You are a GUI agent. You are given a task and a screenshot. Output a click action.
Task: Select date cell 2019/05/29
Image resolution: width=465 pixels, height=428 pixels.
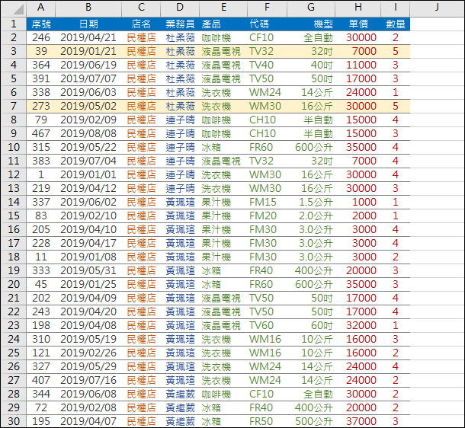(x=88, y=366)
